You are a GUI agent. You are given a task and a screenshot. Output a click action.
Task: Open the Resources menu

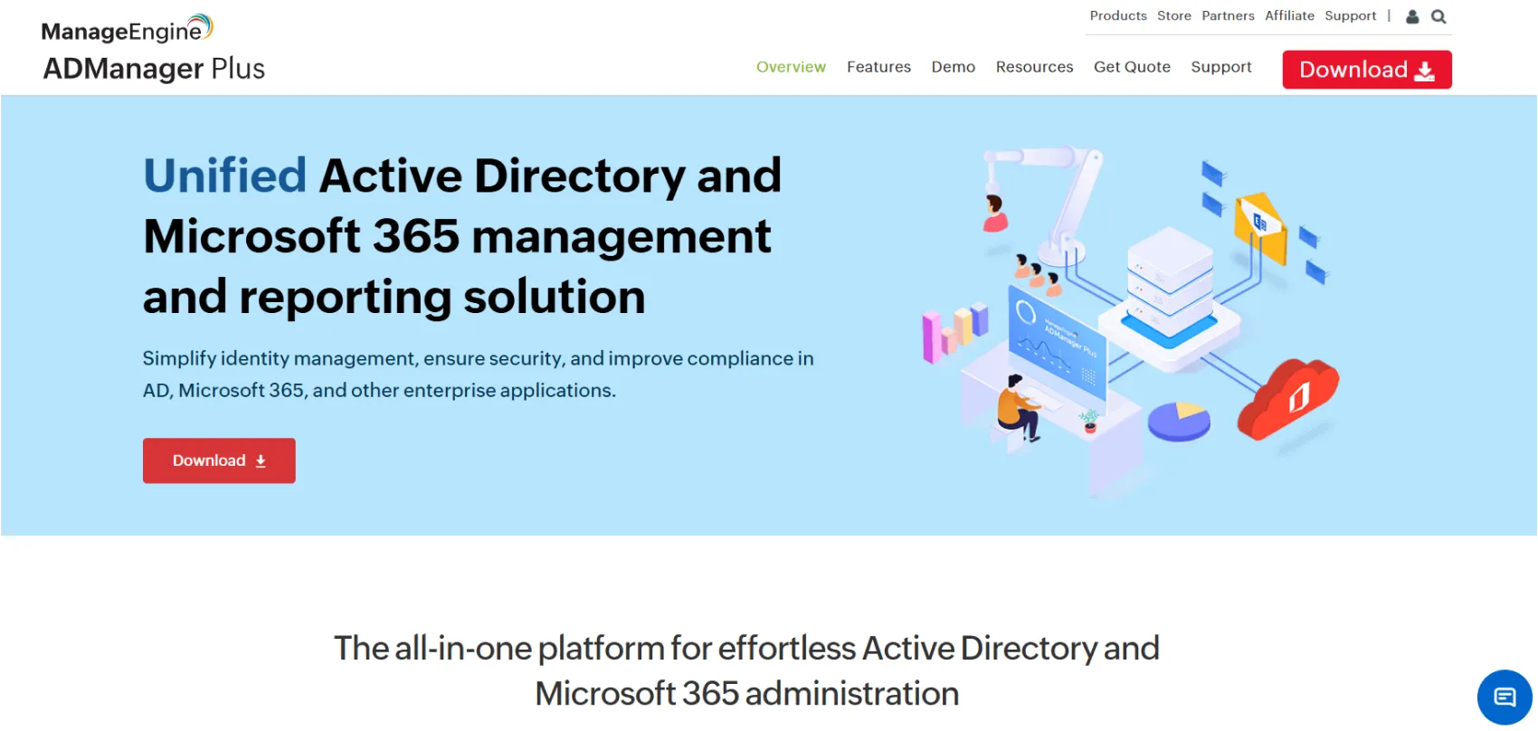point(1034,67)
